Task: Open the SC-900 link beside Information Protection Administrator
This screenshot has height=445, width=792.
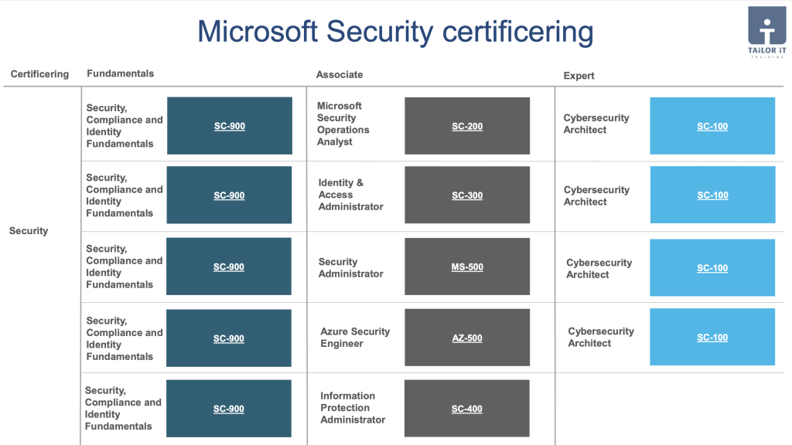Action: click(x=228, y=409)
